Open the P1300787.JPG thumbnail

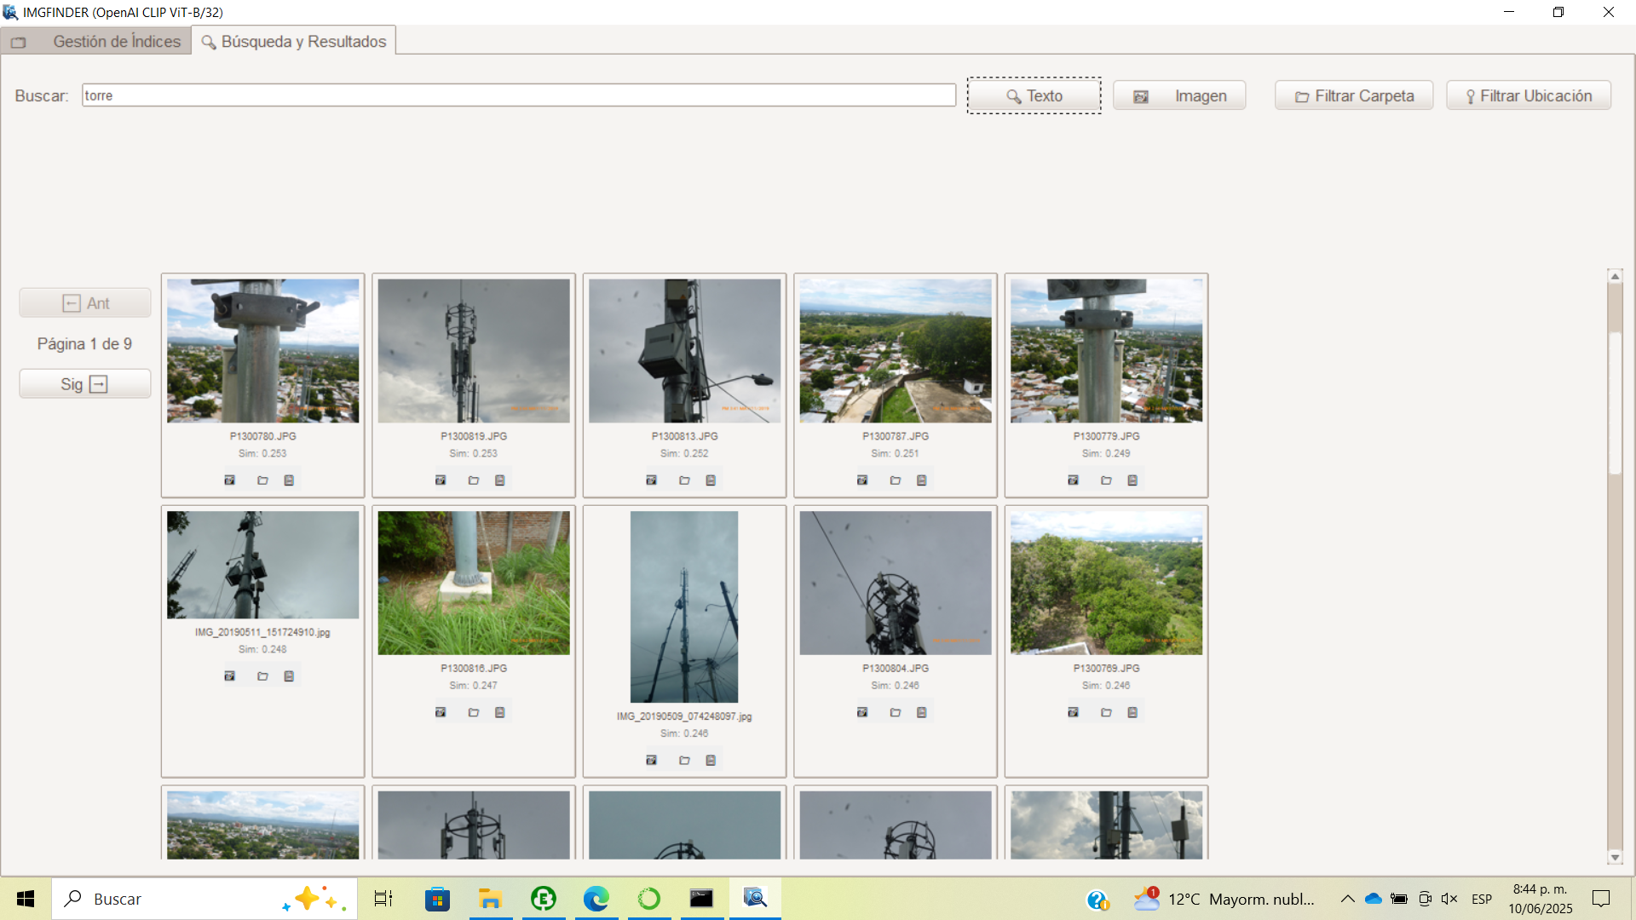(896, 351)
